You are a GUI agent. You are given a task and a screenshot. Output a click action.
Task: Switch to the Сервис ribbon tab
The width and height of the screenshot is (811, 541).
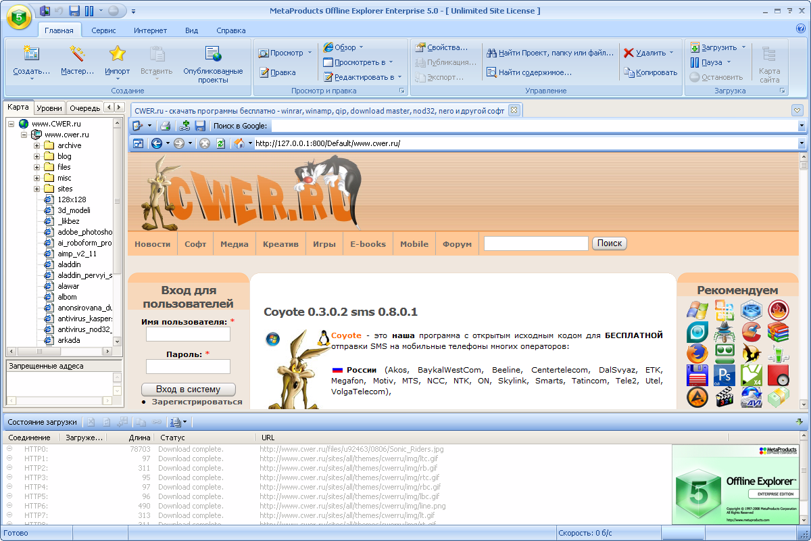coord(103,30)
